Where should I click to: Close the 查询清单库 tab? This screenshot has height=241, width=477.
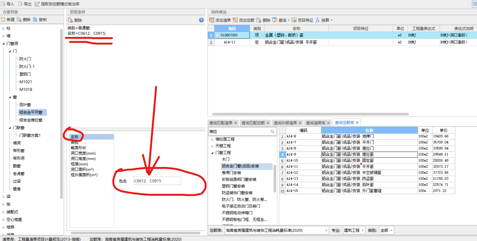(x=329, y=123)
